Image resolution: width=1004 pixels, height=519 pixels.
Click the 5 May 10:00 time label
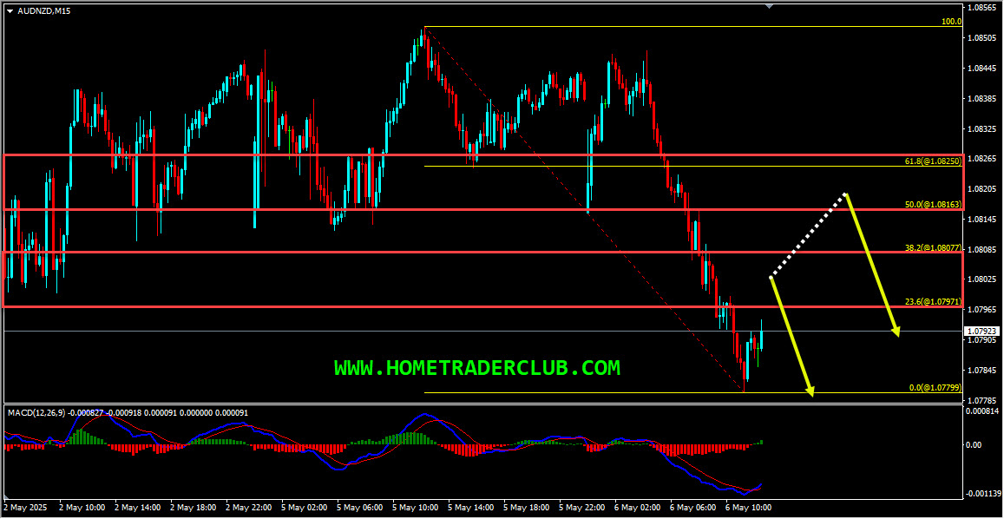point(417,507)
